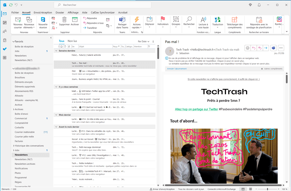The width and height of the screenshot is (291, 191).
Task: Show Non lus messages filter
Action: click(72, 41)
